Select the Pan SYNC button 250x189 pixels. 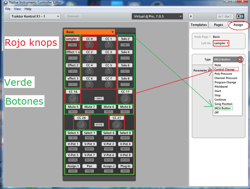(89, 171)
